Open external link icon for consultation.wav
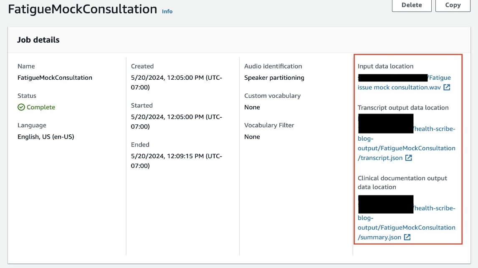Viewport: 478px width, 268px height. pyautogui.click(x=447, y=87)
